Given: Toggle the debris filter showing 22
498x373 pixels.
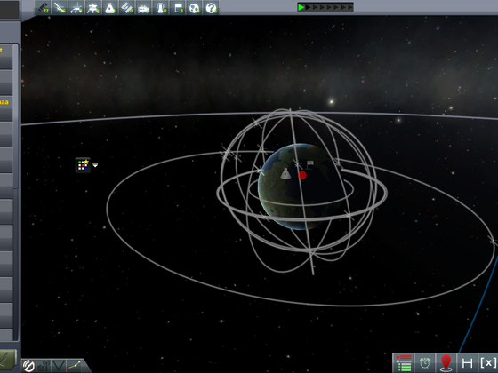Looking at the screenshot, I should coord(43,8).
